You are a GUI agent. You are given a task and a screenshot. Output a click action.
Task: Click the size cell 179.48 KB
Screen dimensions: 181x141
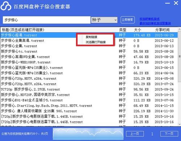click(x=142, y=35)
